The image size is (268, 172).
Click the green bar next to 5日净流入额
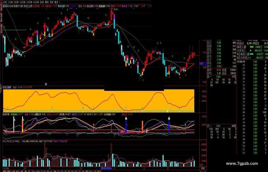(x=252, y=54)
